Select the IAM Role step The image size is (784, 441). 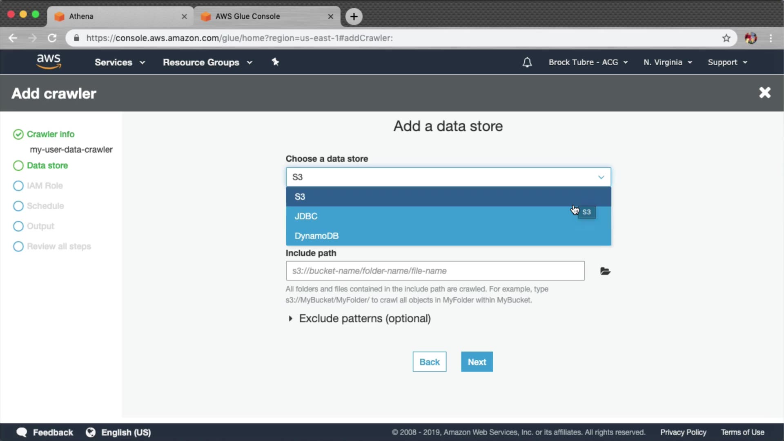coord(45,186)
